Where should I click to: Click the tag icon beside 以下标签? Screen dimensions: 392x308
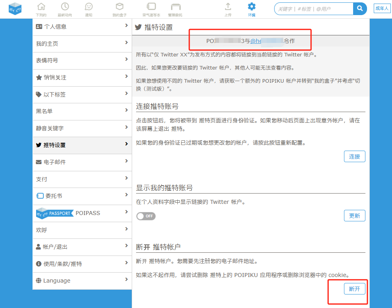pyautogui.click(x=39, y=95)
